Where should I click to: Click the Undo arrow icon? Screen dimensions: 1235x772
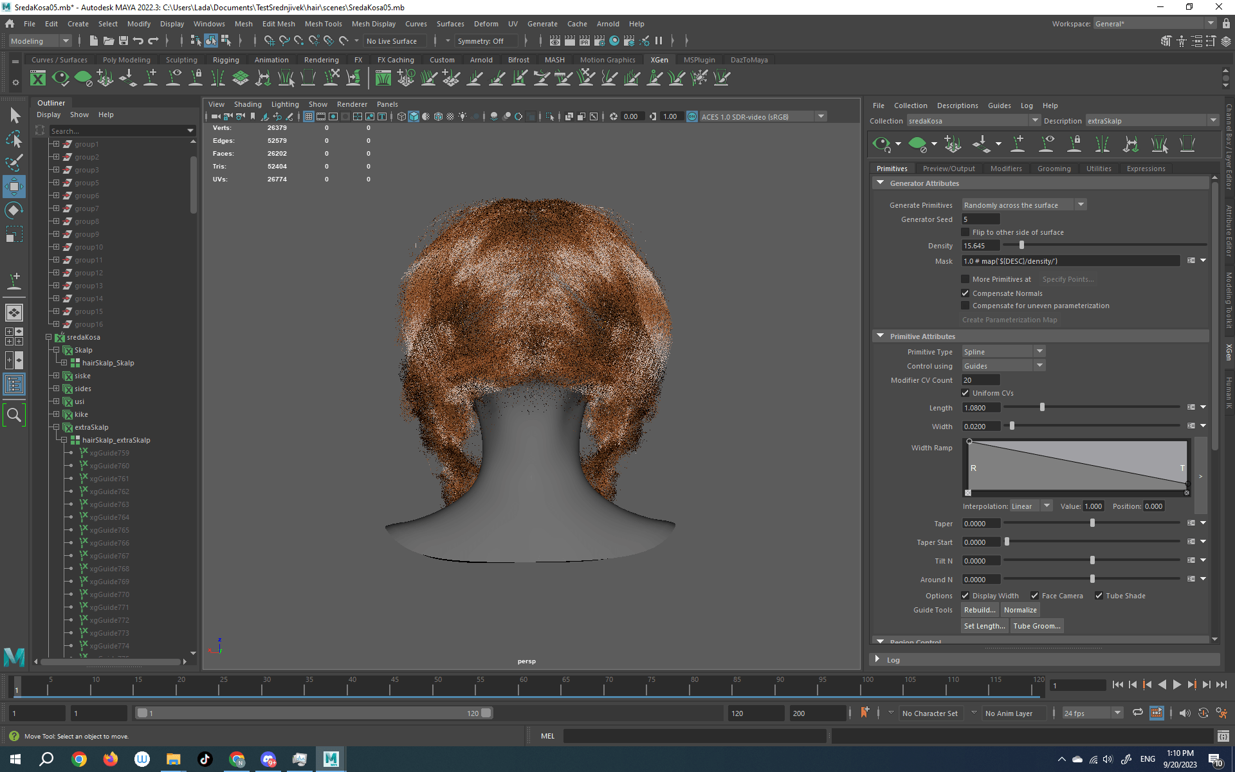coord(138,41)
